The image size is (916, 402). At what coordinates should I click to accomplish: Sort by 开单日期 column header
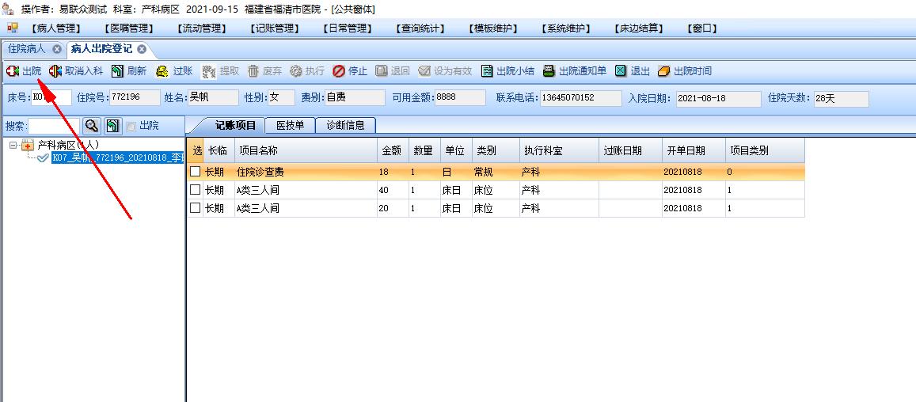coord(694,150)
